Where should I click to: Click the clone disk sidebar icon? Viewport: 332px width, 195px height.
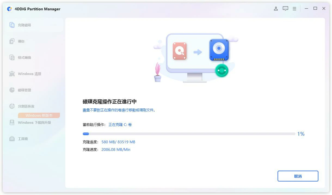tap(12, 25)
